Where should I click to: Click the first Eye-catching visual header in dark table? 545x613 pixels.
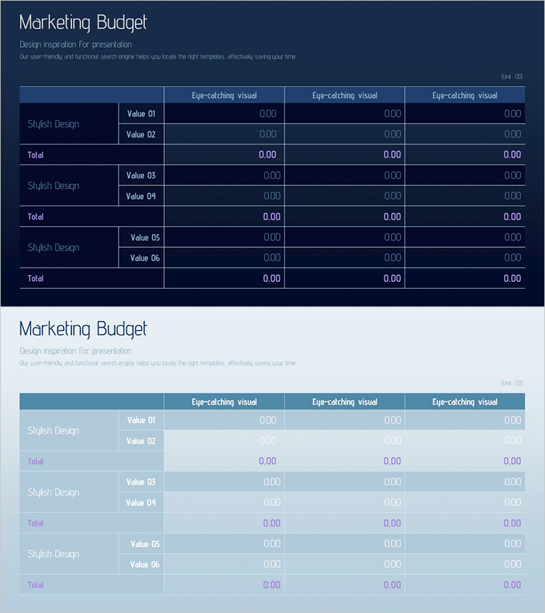[x=224, y=95]
